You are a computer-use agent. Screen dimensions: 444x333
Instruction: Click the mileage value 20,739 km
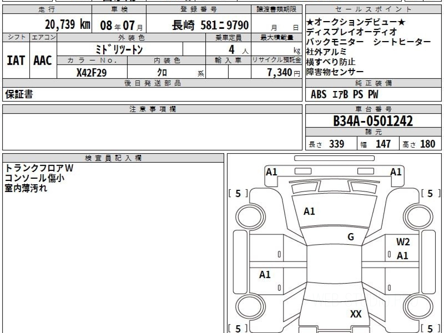67,25
